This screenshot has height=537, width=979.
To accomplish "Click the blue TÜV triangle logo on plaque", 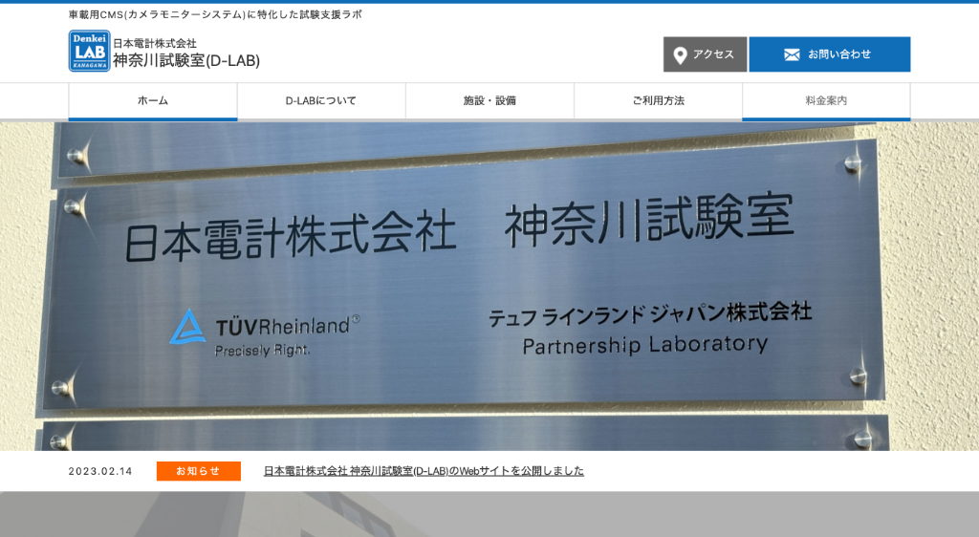I will click(187, 327).
